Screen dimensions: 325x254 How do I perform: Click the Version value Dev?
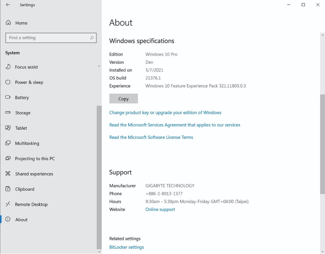point(149,62)
